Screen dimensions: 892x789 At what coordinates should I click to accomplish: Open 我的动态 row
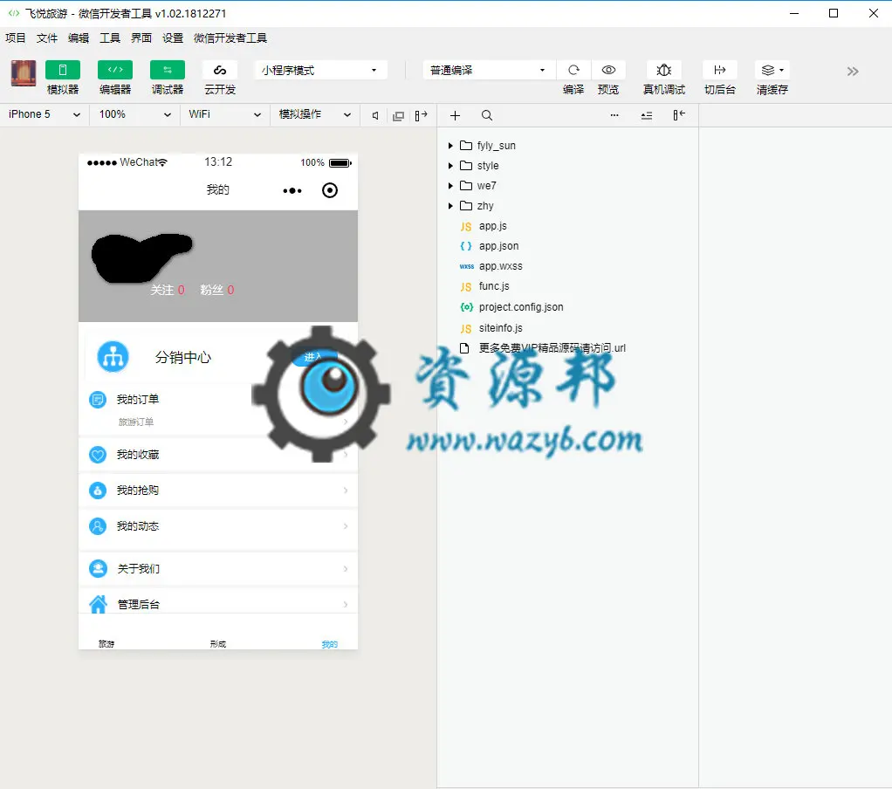[x=218, y=526]
